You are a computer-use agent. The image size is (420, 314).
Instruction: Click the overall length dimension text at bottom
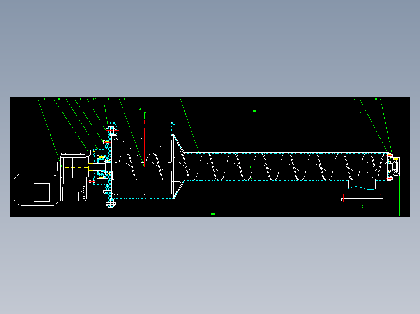tap(213, 213)
